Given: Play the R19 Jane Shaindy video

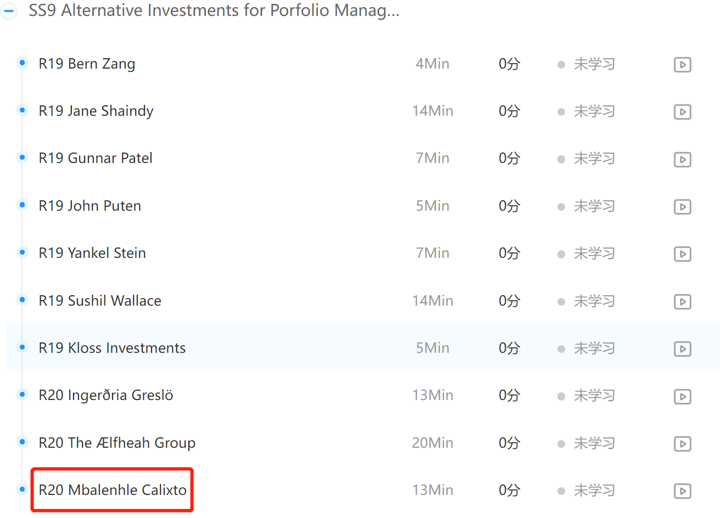Looking at the screenshot, I should [x=682, y=112].
